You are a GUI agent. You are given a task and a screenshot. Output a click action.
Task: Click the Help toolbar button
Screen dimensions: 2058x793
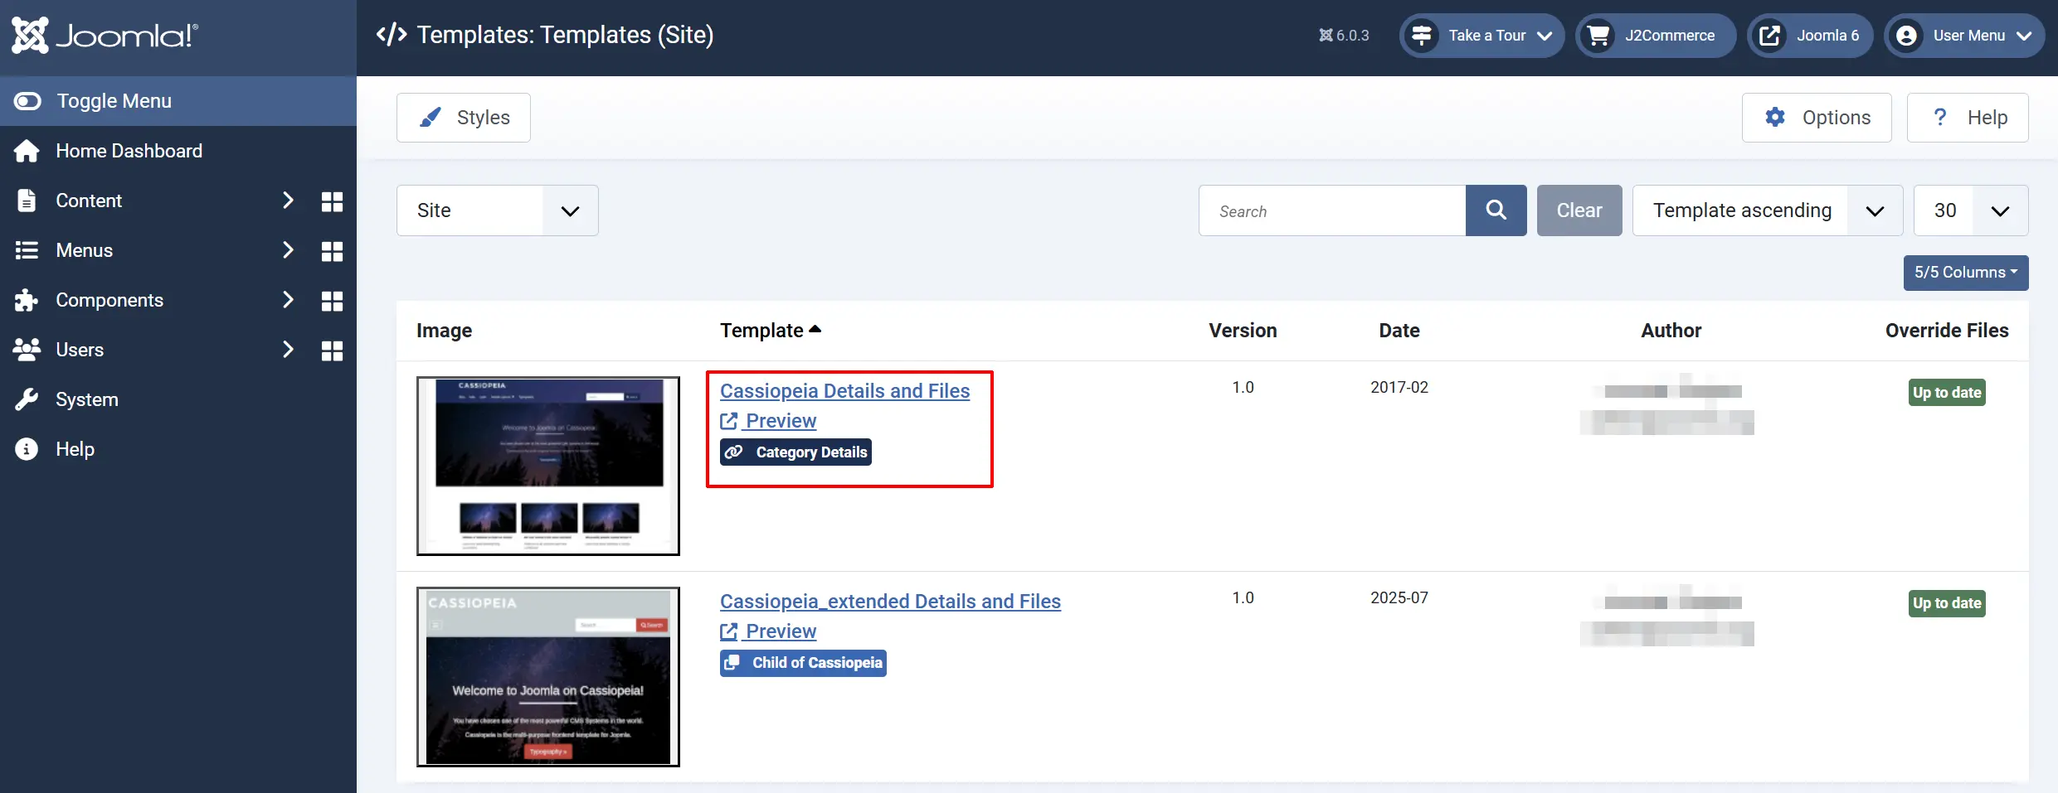[x=1968, y=118]
